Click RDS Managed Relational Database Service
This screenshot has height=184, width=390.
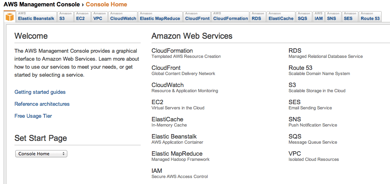coord(295,51)
